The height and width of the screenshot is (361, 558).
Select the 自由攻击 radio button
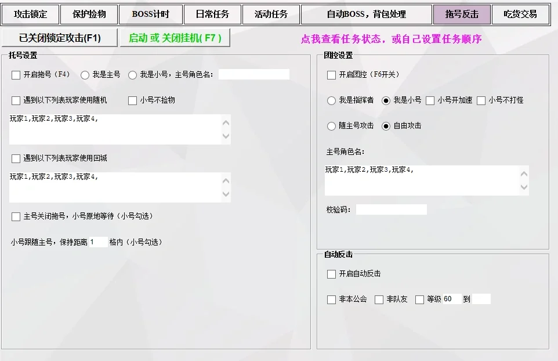386,126
